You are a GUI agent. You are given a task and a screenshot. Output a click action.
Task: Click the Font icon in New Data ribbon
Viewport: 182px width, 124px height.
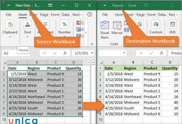coord(28,25)
